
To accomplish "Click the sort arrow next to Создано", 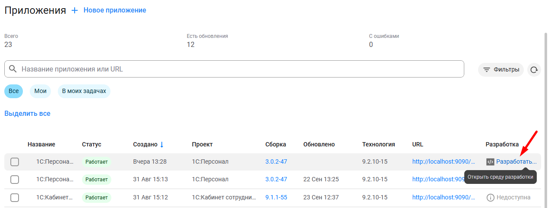I will (162, 144).
